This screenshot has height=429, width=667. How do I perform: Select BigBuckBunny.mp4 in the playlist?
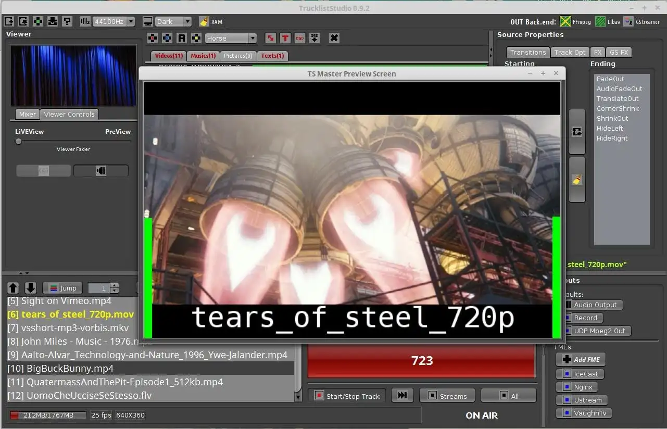pyautogui.click(x=150, y=368)
